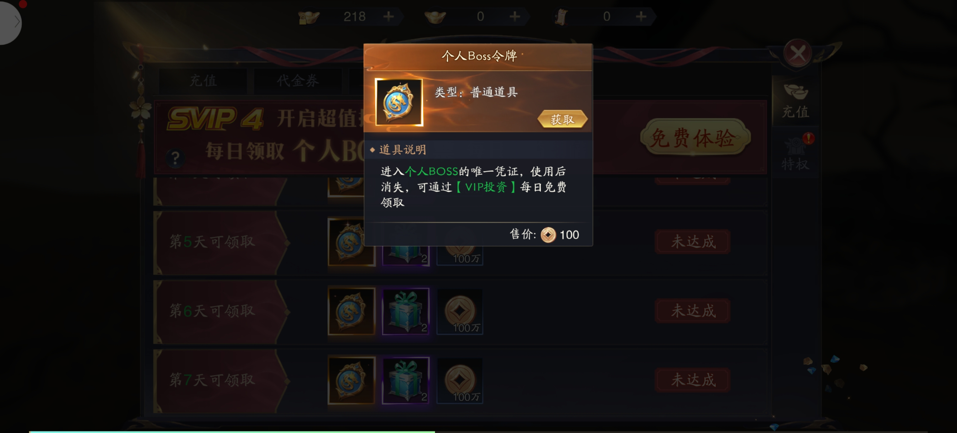Click the 个人Boss令牌 token icon in popup
Viewport: 957px width, 433px height.
coord(399,102)
